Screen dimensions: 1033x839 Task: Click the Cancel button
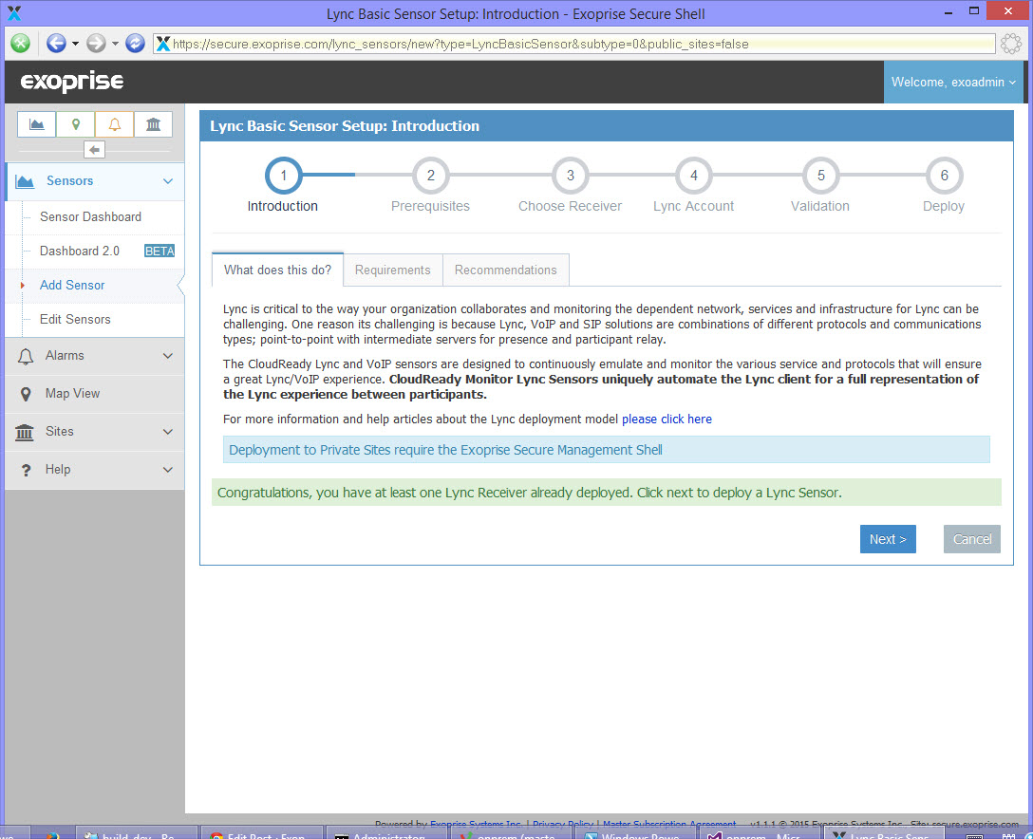(x=971, y=539)
